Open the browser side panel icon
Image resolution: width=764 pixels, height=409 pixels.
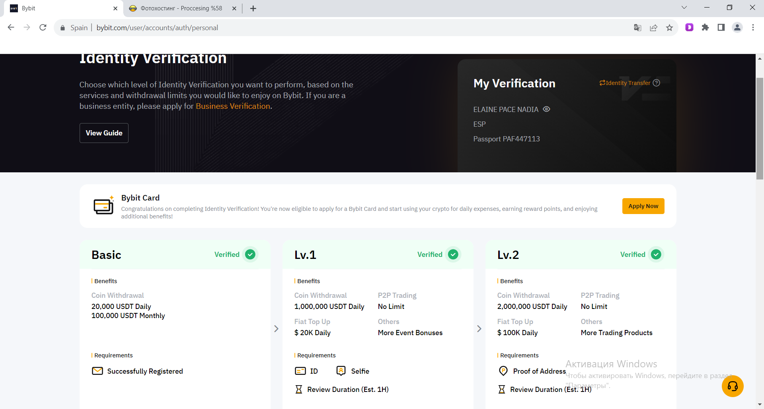721,27
